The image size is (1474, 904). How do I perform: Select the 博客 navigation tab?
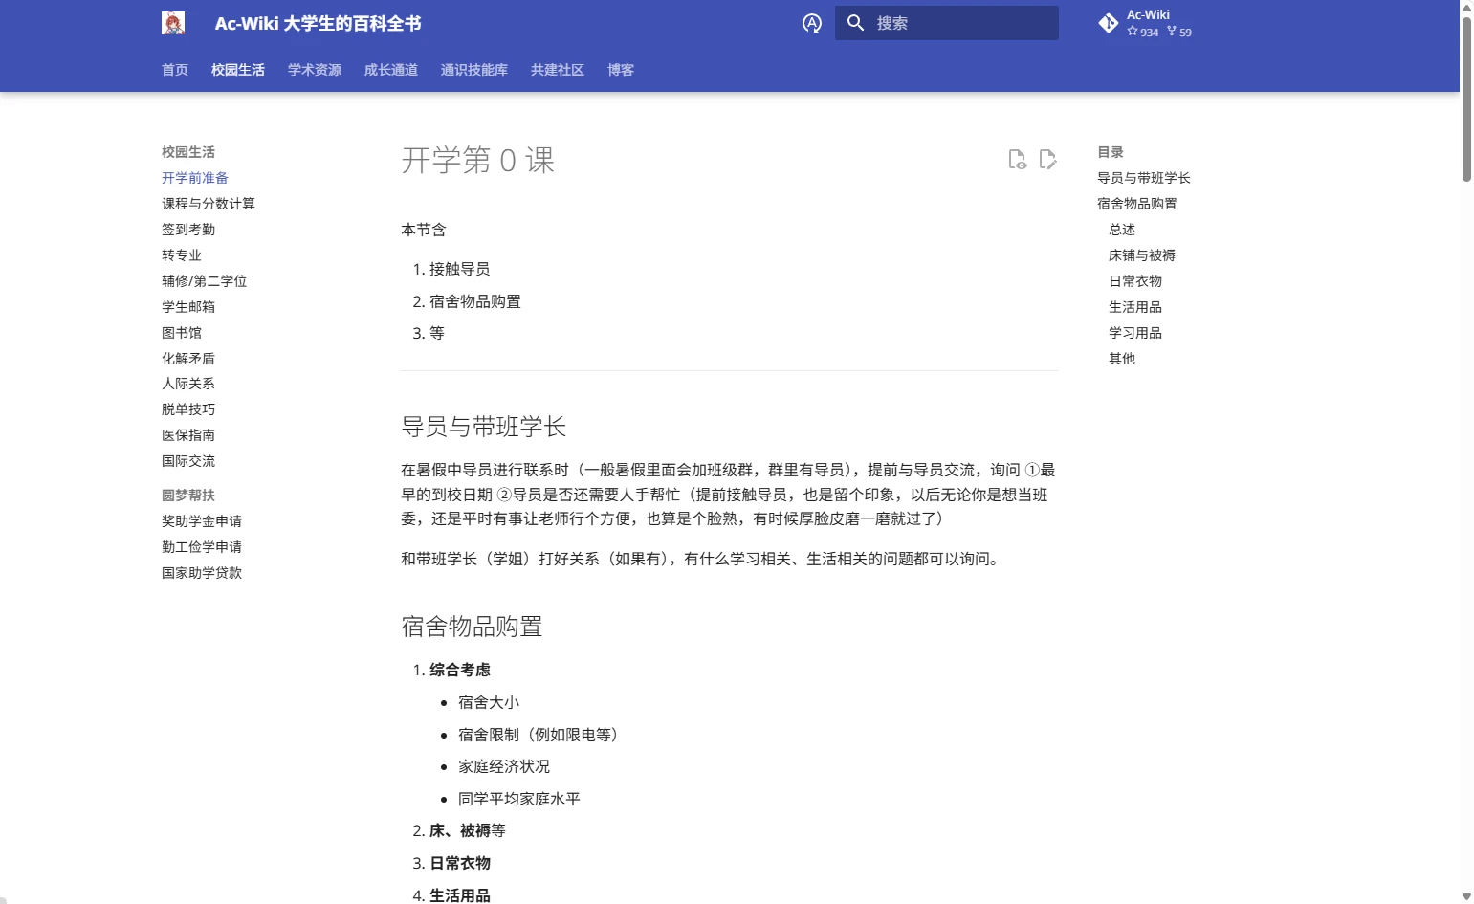tap(620, 70)
